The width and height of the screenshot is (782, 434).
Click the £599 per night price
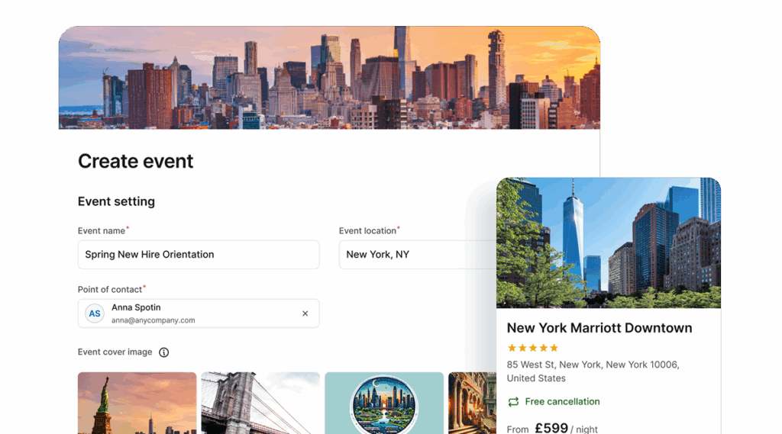click(552, 428)
